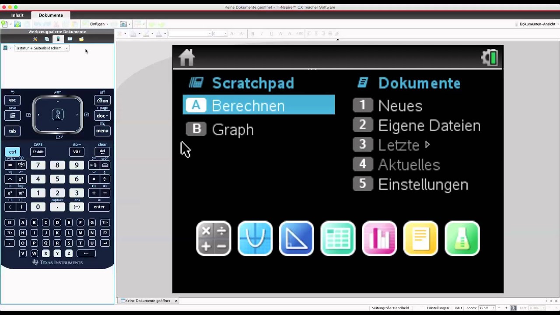Open the Vernier DataQuest flask icon

coord(462,238)
